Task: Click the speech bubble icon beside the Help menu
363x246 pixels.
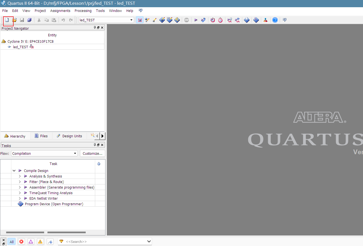Action: tap(140, 11)
